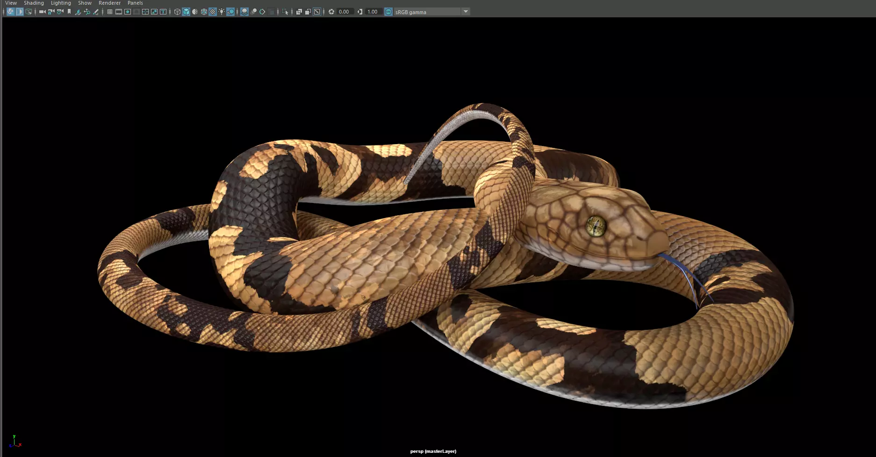
Task: Click the 2D Pan/Zoom icon
Action: point(86,12)
